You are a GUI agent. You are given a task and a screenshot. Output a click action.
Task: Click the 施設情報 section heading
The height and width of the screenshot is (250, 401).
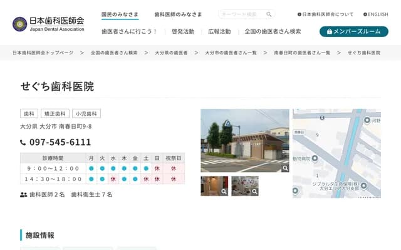coord(40,235)
